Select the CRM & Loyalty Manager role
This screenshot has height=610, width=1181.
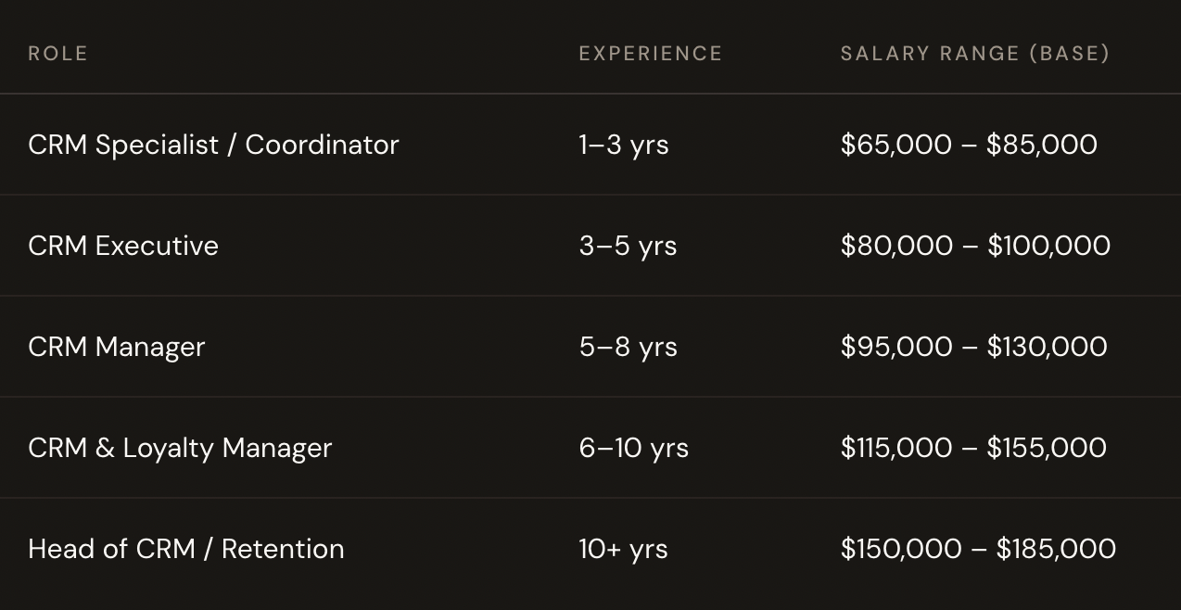(x=180, y=448)
